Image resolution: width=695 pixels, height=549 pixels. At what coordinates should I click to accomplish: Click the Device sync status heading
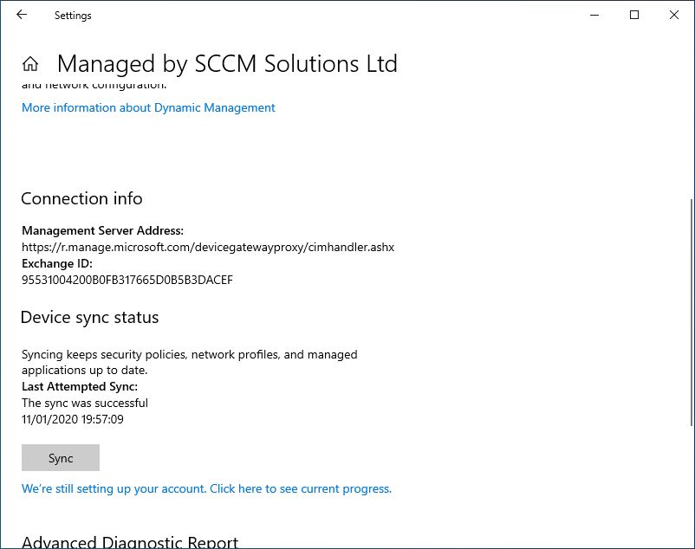[x=89, y=317]
